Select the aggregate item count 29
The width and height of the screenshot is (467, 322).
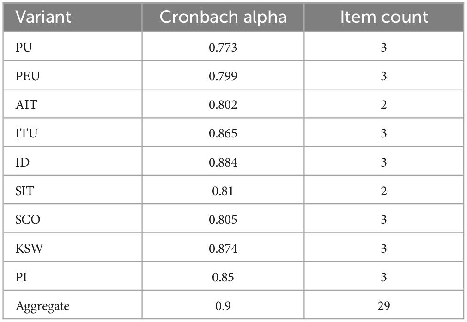click(383, 306)
